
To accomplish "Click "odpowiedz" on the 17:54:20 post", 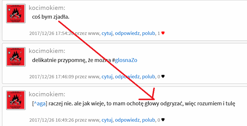I will (x=127, y=33).
